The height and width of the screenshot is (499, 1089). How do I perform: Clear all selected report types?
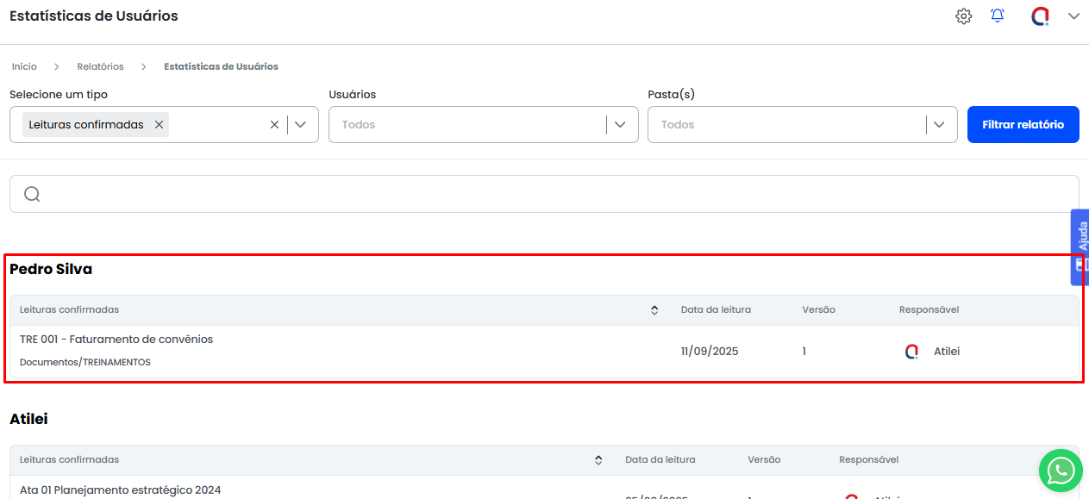[x=274, y=125]
